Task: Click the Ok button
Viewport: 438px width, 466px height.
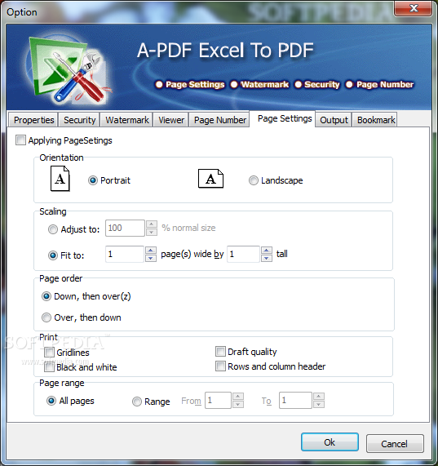Action: pyautogui.click(x=330, y=442)
